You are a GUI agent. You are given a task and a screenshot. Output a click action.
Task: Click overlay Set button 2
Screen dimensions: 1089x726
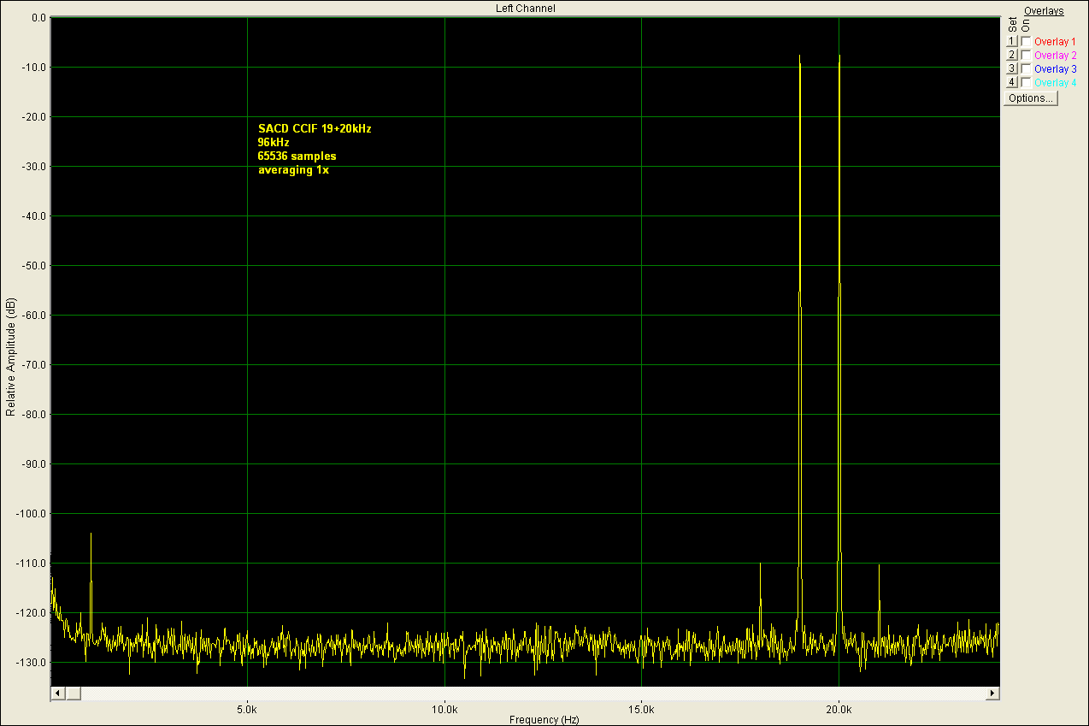(1011, 55)
